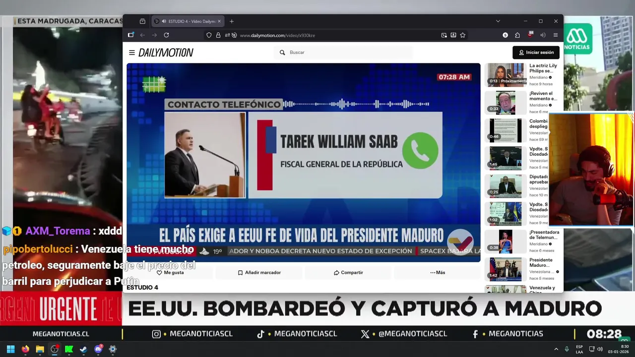Open the white round S extension icon
635x357 pixels.
(x=505, y=35)
